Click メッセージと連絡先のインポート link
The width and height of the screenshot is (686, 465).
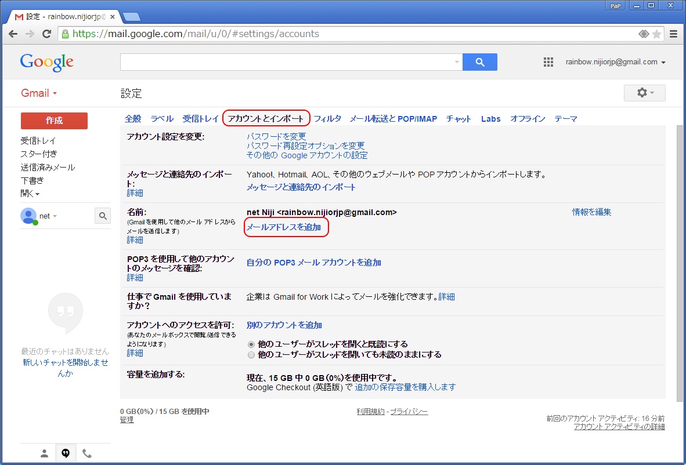[301, 187]
